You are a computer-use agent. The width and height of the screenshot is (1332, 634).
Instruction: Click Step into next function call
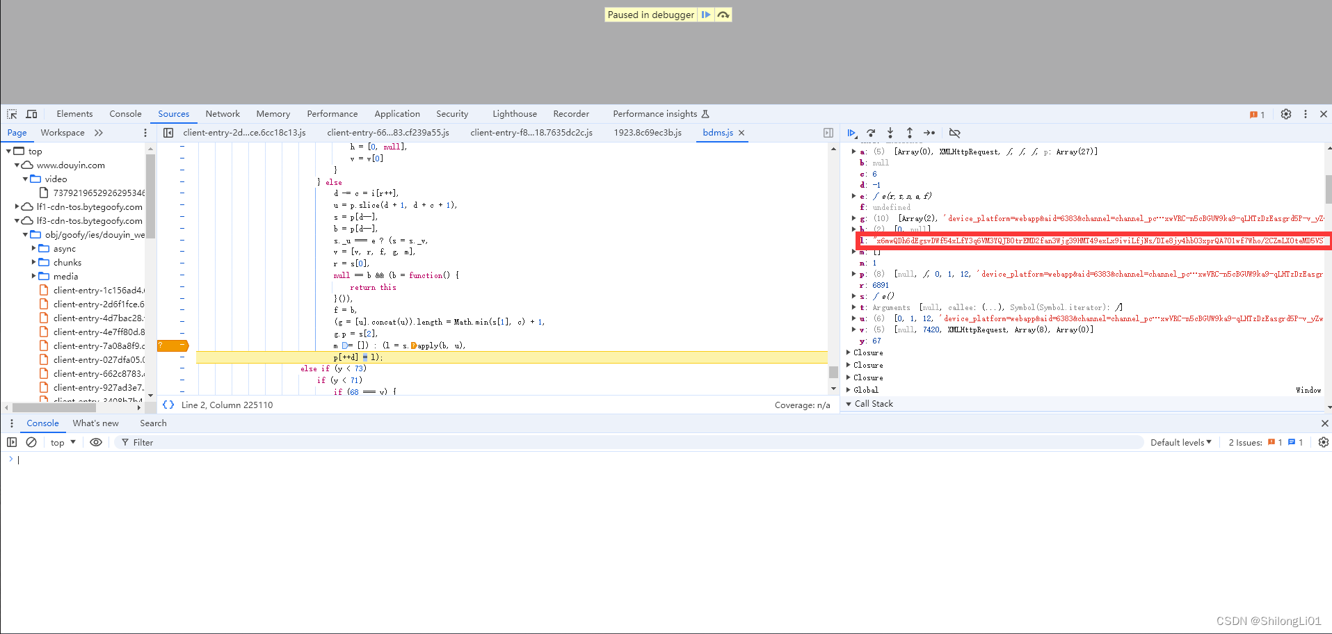click(x=890, y=133)
